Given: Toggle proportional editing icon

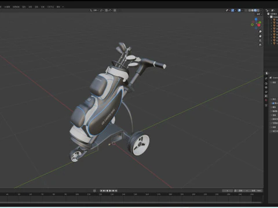Looking at the screenshot, I should (x=115, y=10).
